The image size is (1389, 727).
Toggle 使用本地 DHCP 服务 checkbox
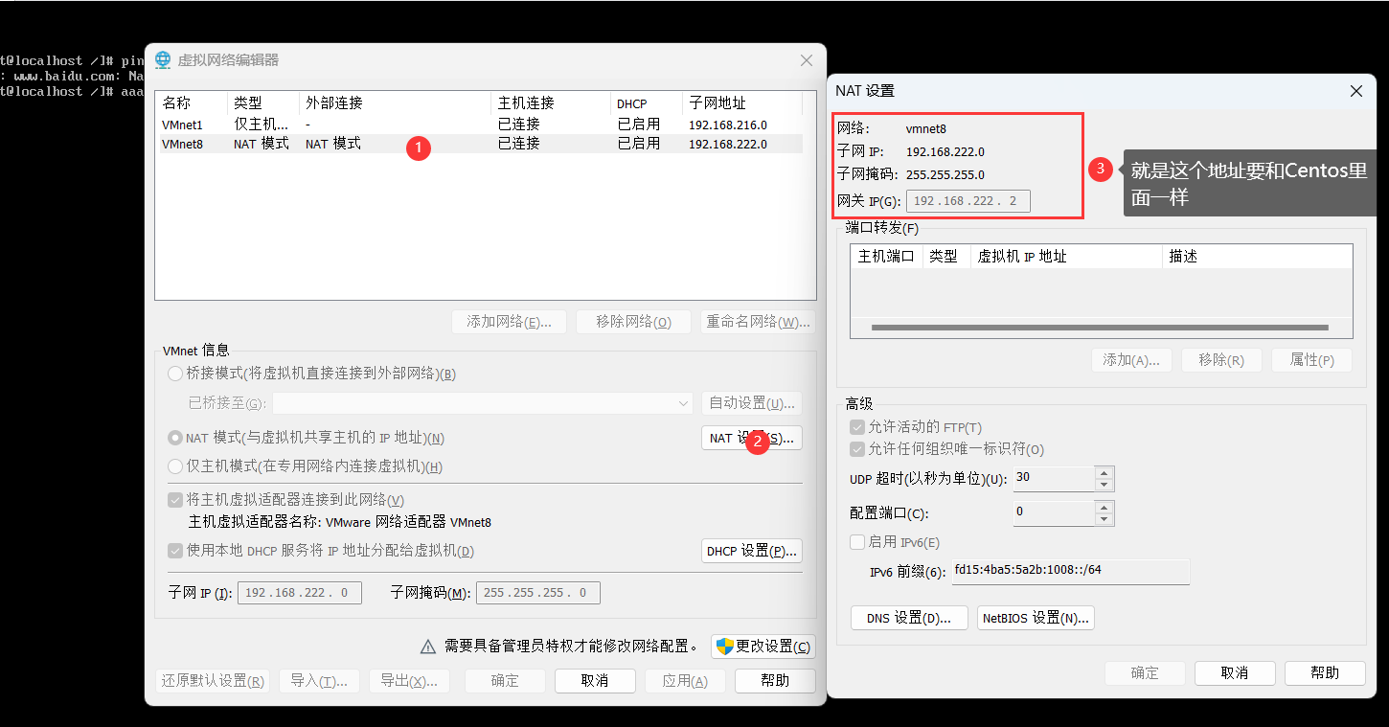pos(175,551)
